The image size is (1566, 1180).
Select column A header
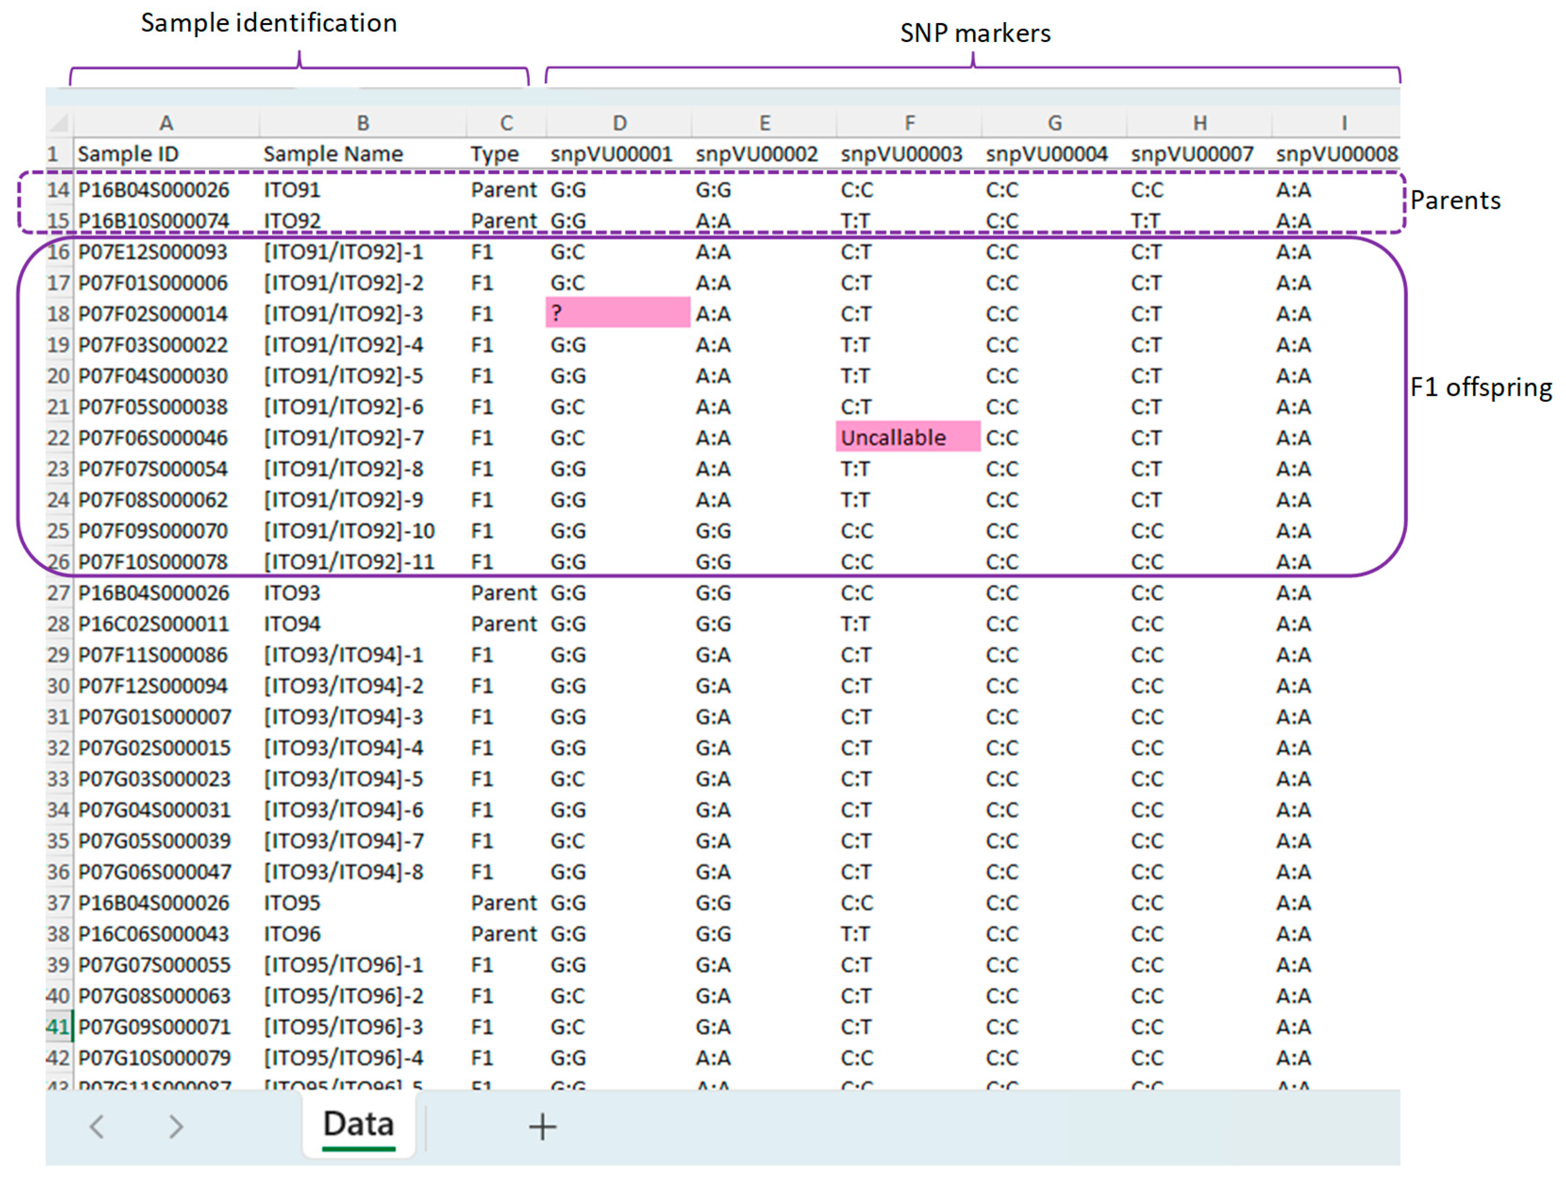[x=167, y=123]
